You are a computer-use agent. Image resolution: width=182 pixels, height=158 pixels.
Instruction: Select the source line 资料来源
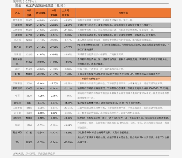[x=34, y=154]
